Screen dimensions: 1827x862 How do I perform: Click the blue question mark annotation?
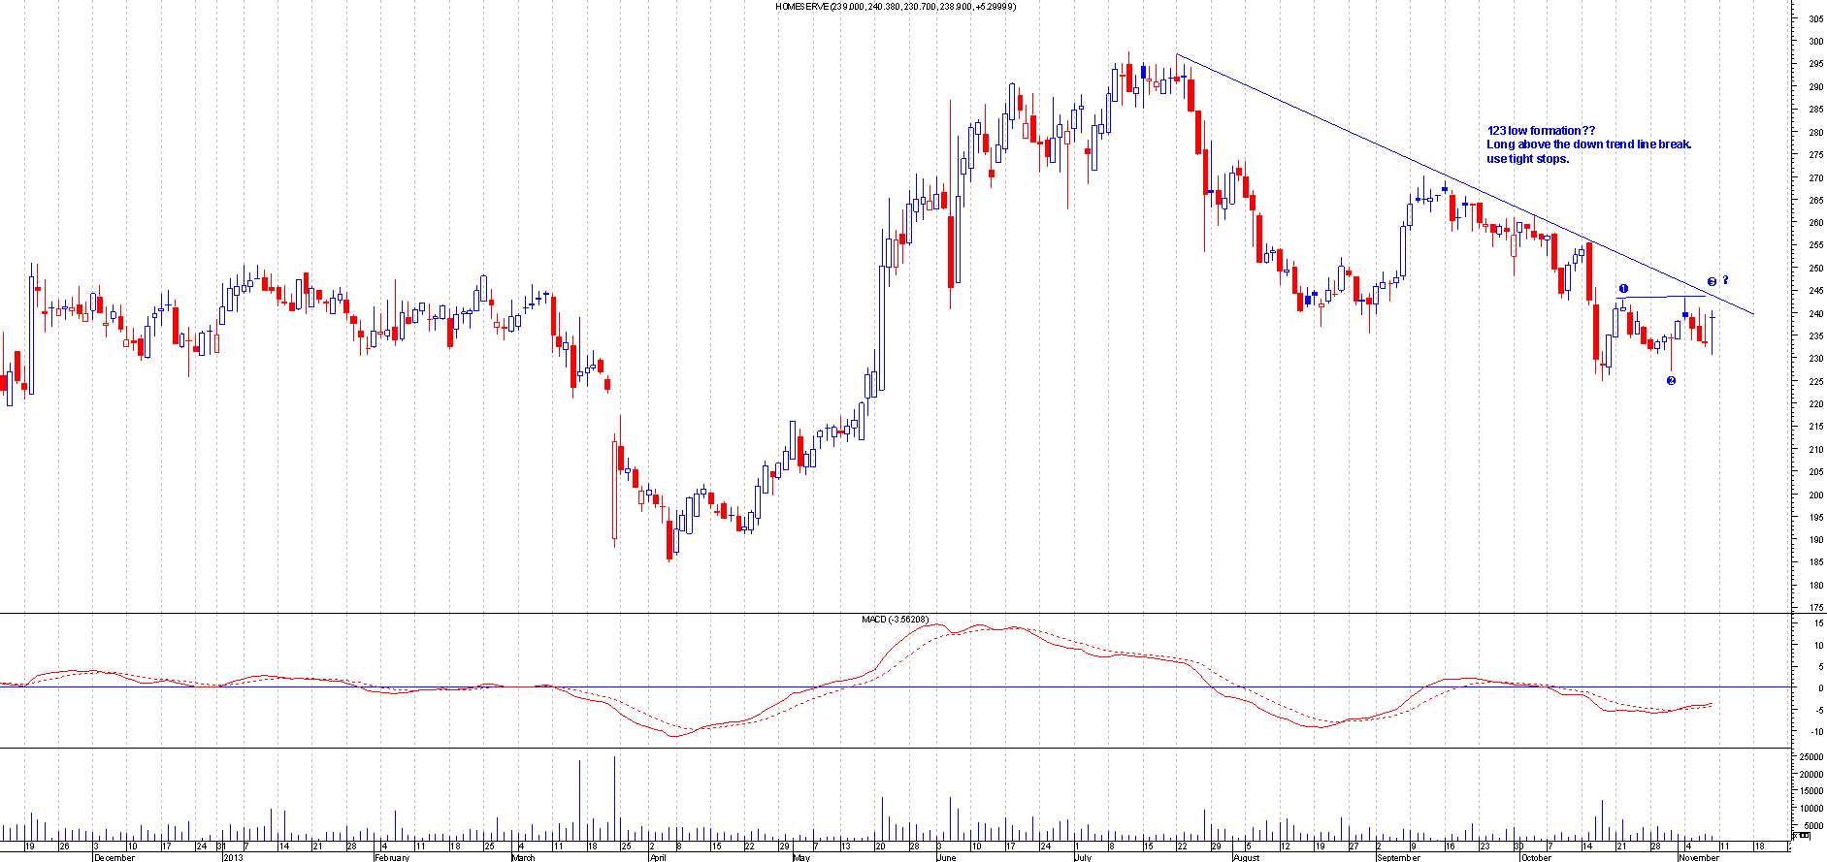point(1726,280)
